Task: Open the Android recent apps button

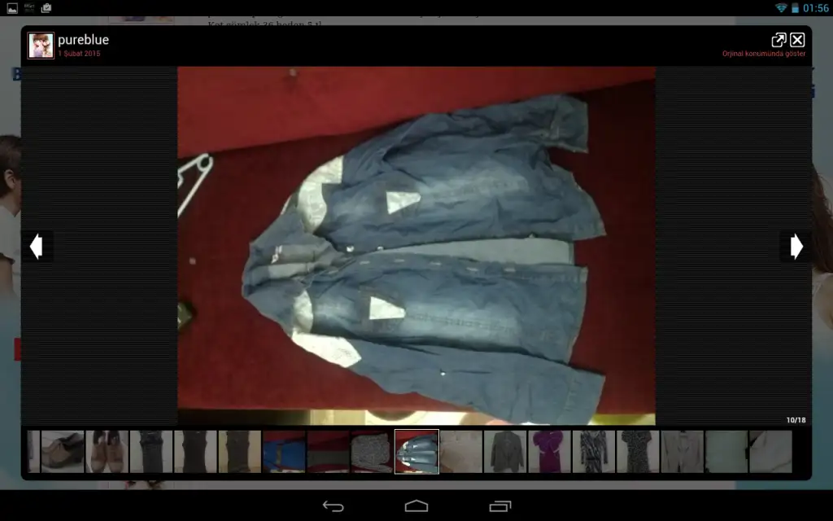Action: (499, 506)
